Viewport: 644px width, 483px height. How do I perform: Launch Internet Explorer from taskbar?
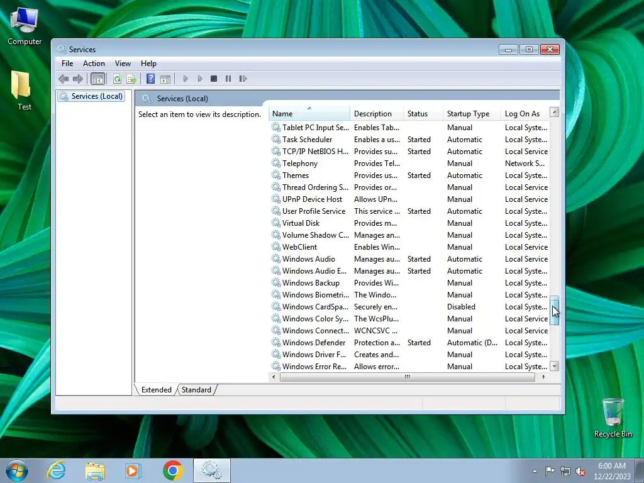(x=56, y=470)
